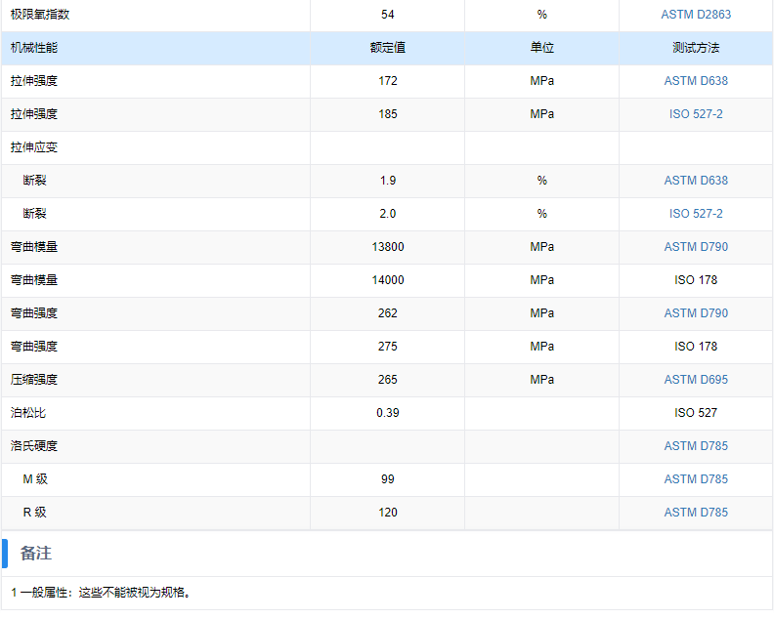Click ASTM D790 link for 弯曲强度 262
The width and height of the screenshot is (774, 619).
click(x=696, y=313)
